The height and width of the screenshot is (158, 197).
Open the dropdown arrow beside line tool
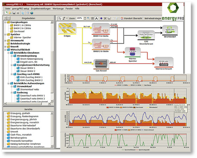[67, 18]
